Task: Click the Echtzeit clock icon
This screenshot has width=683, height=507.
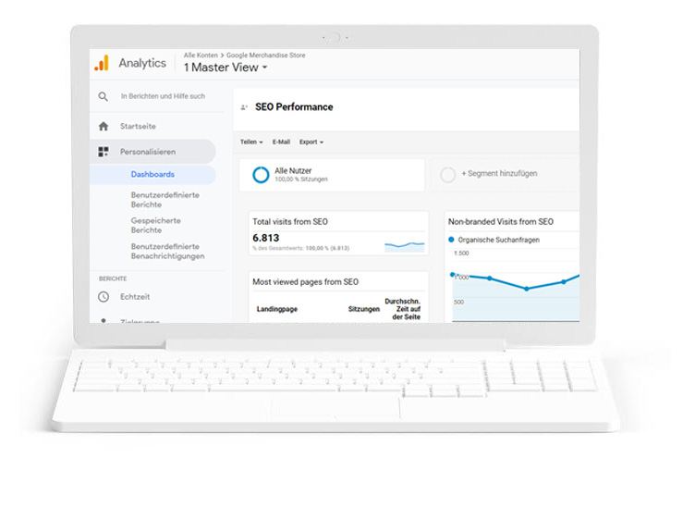Action: [104, 297]
